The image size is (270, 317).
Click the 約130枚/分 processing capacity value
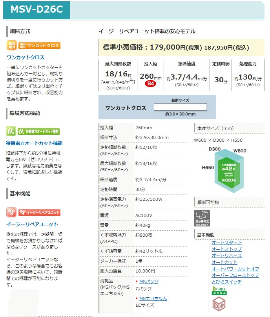248,78
